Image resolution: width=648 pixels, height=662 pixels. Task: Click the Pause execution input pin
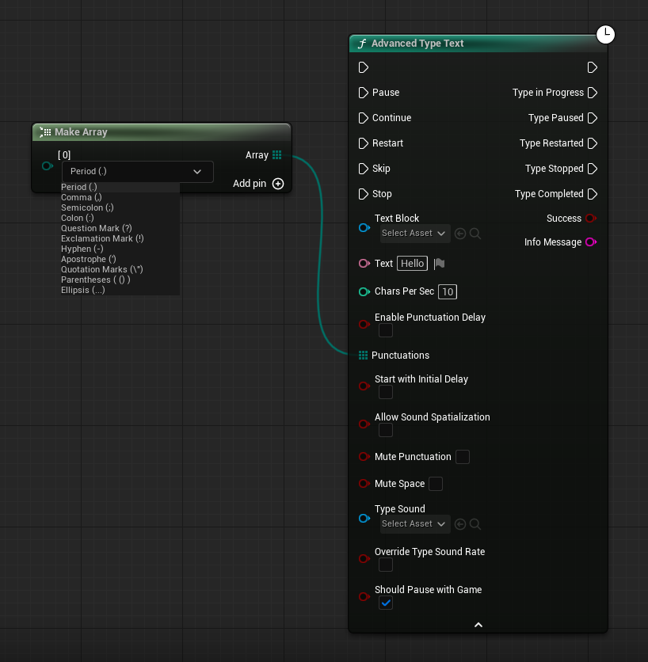pyautogui.click(x=364, y=93)
